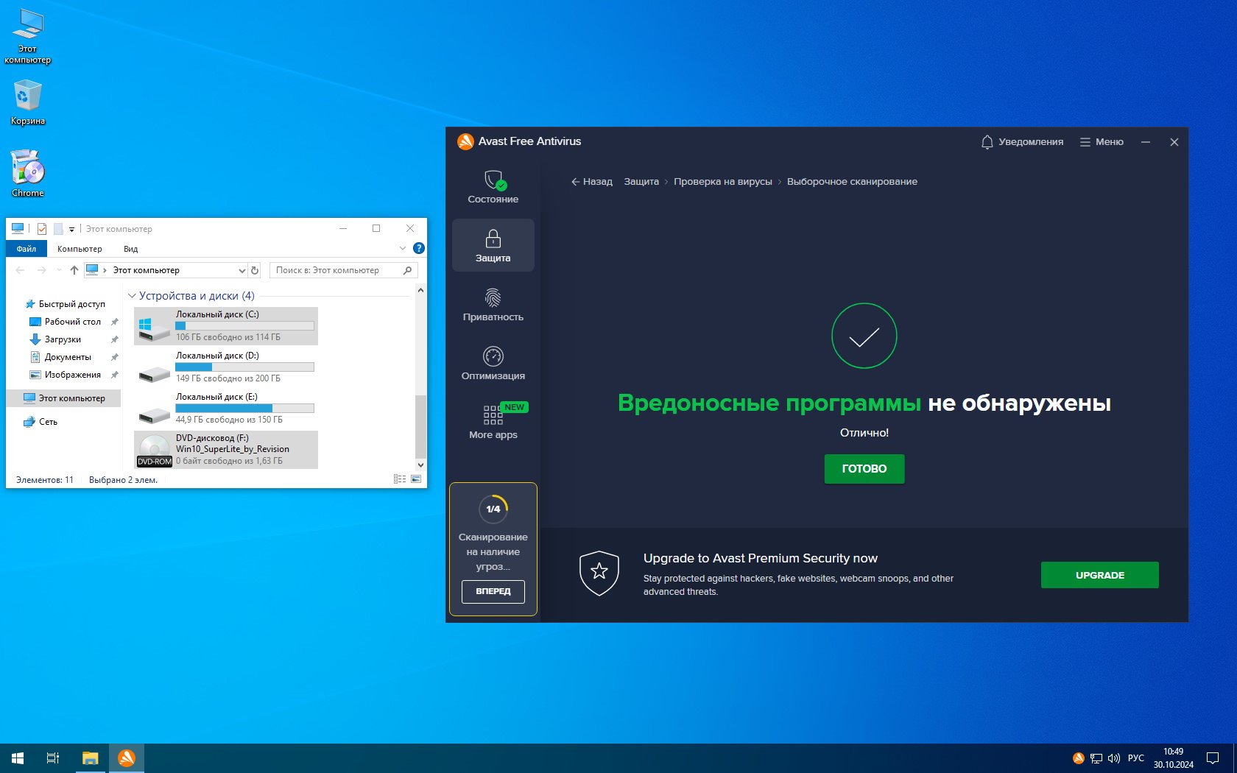Open Проверка на вирусы breadcrumb link

pos(723,182)
